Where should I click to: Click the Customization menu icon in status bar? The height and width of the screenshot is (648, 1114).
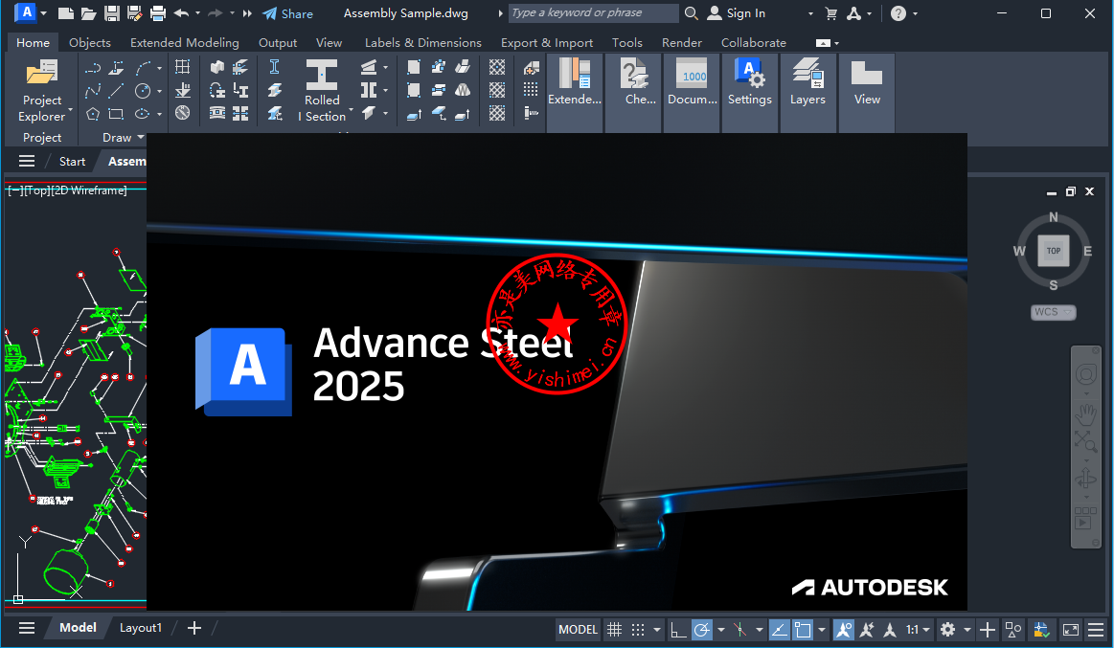coord(1096,630)
